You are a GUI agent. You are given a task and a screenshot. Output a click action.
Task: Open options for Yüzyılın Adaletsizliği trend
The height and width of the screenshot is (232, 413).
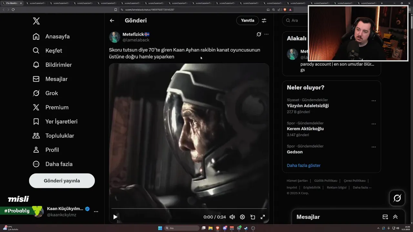(374, 101)
